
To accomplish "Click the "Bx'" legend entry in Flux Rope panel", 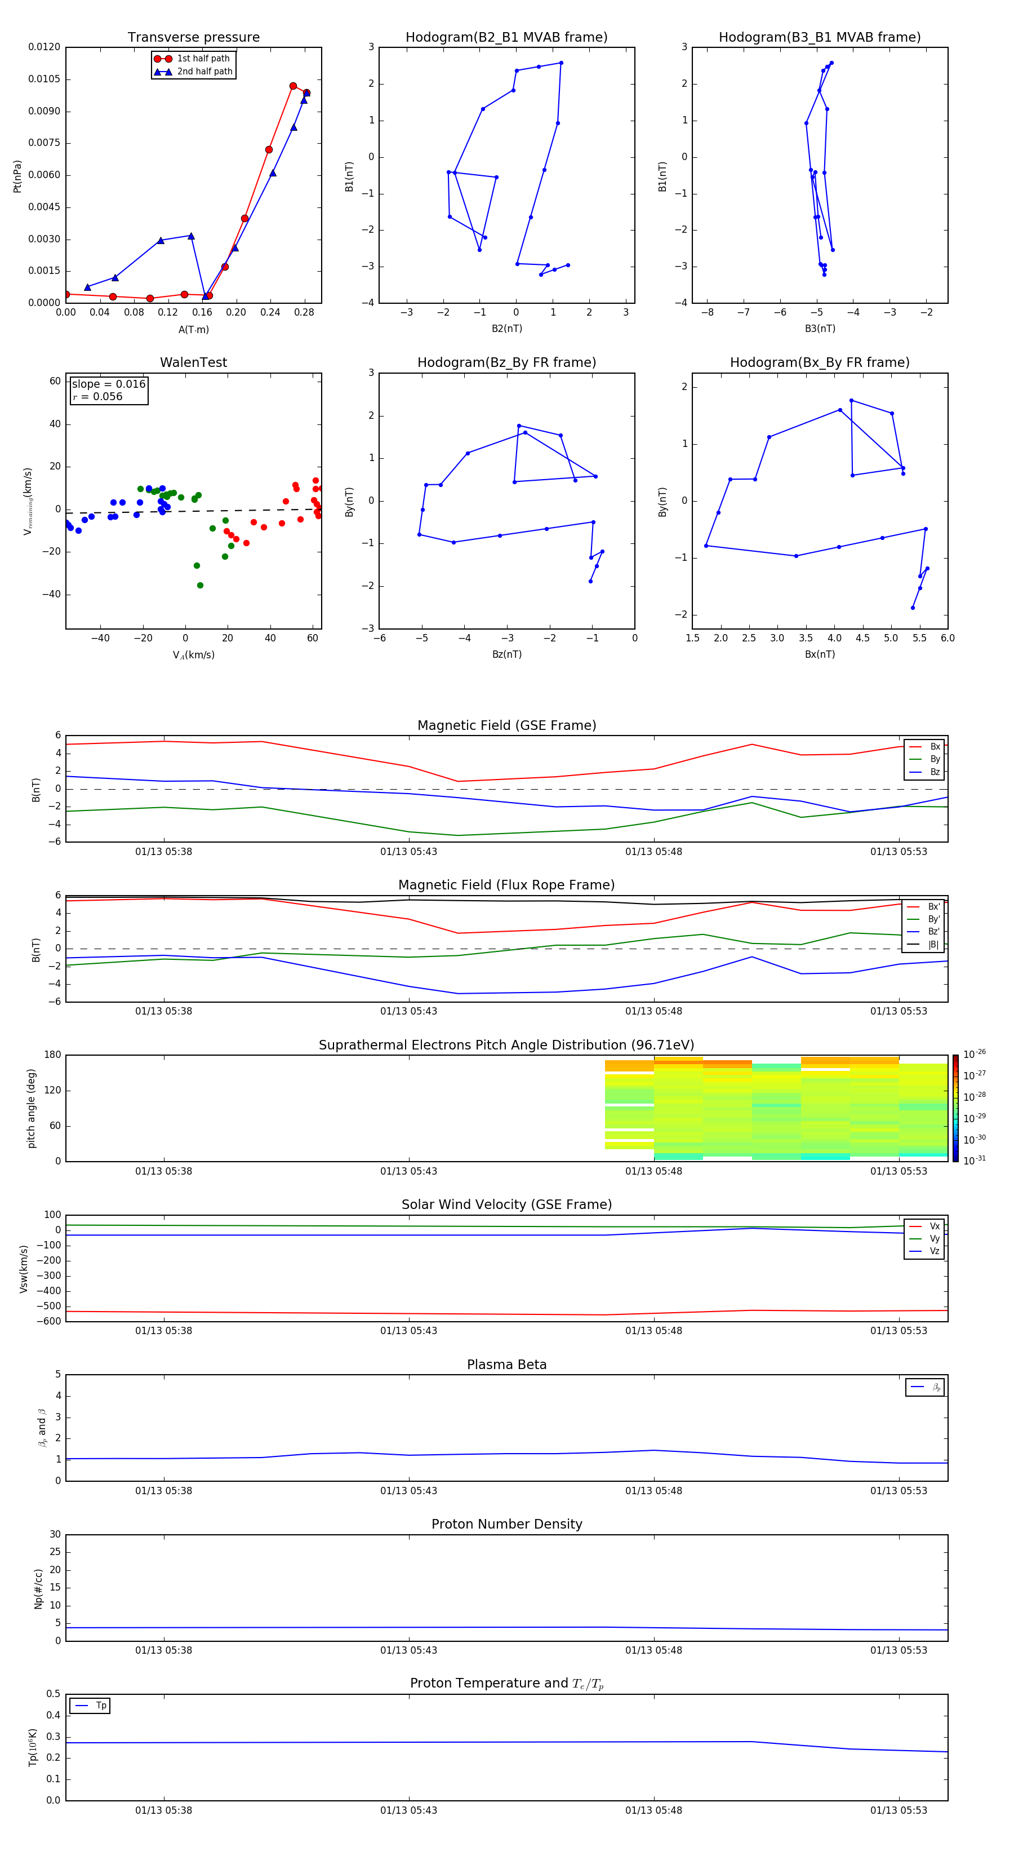I will (924, 907).
